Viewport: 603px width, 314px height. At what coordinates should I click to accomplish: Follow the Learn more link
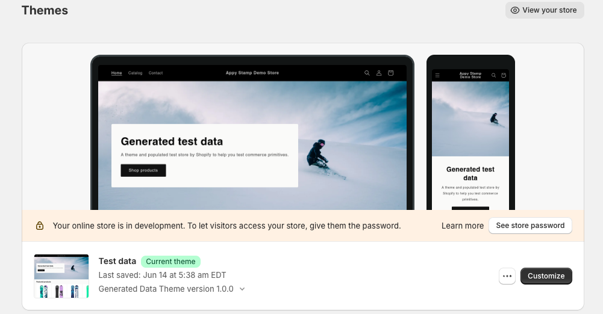pyautogui.click(x=462, y=226)
